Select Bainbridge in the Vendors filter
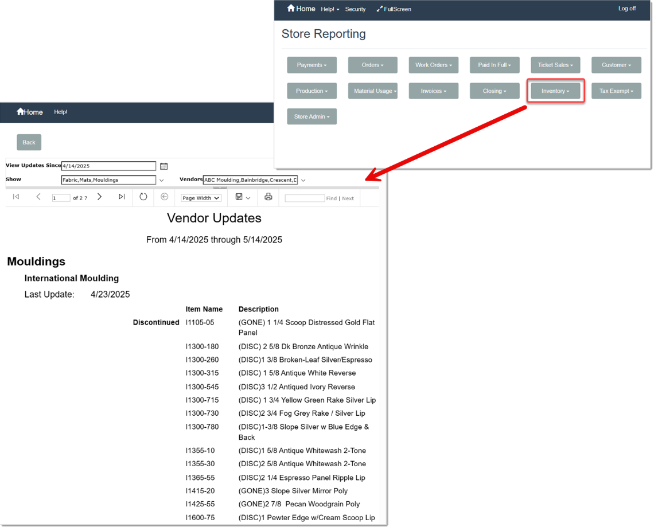 255,179
